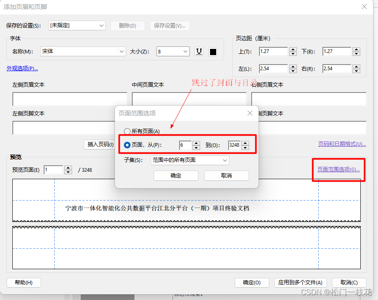
Task: Click the from-page field showing 6
Action: [185, 145]
